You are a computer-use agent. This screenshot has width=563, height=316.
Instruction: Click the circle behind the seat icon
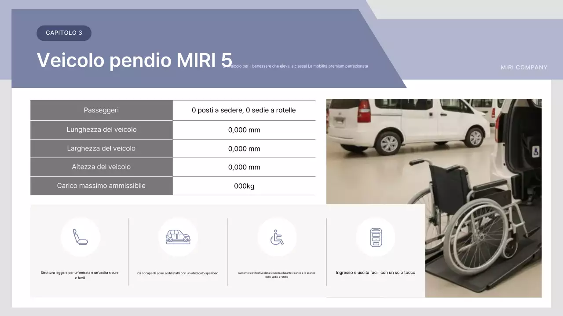tap(80, 237)
